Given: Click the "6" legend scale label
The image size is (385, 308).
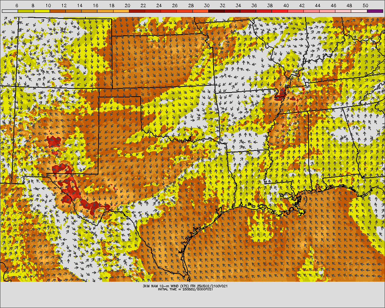Looking at the screenshot, I should pyautogui.click(x=17, y=5).
